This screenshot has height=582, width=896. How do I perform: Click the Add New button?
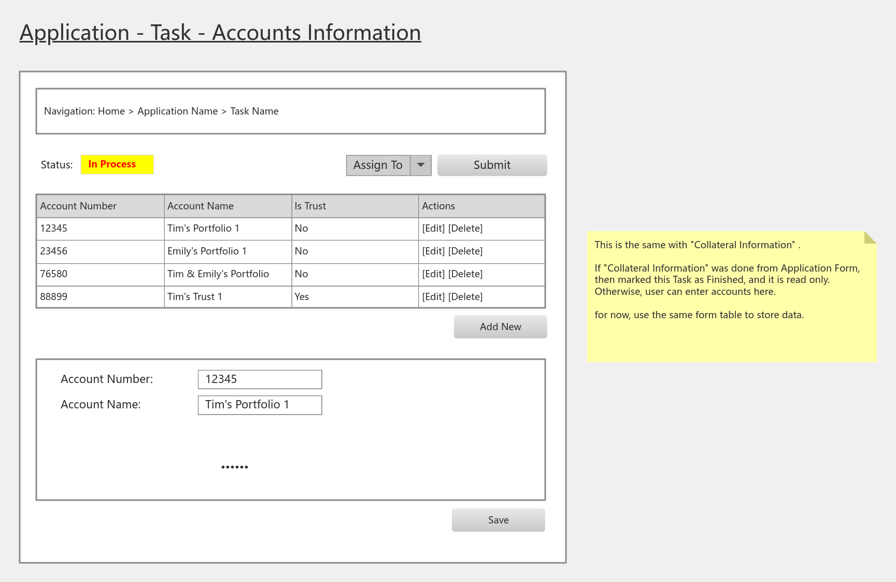(500, 327)
